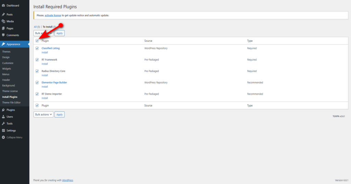Click the bottom Apply button
The image size is (351, 184).
(x=60, y=115)
